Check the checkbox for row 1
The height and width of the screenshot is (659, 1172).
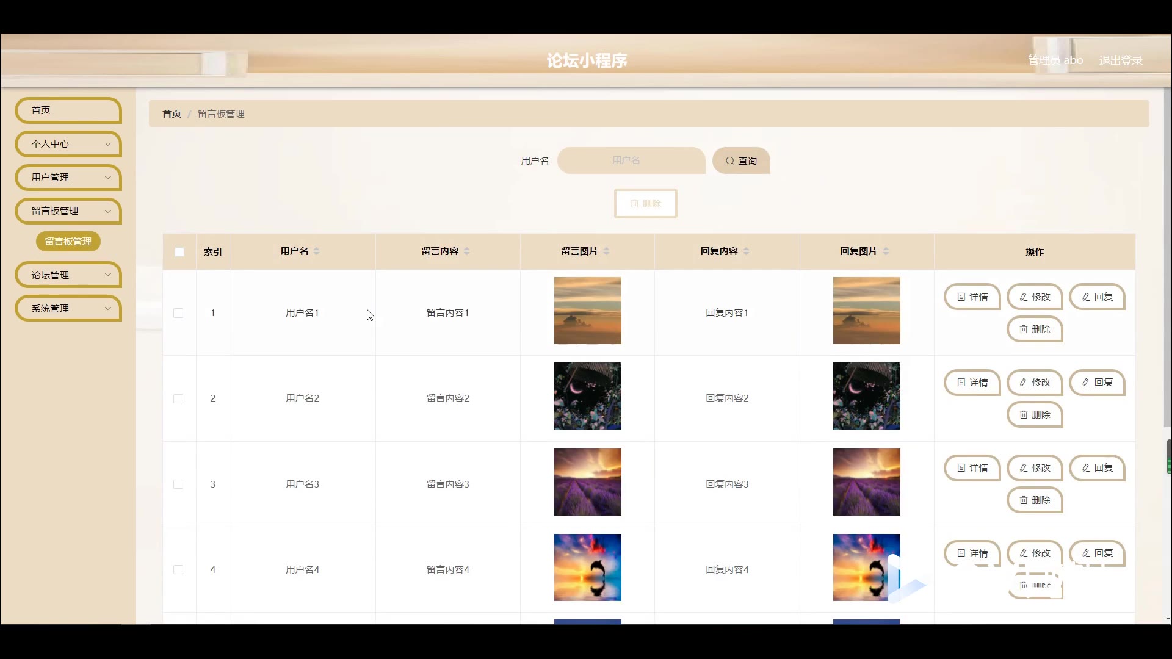tap(178, 313)
